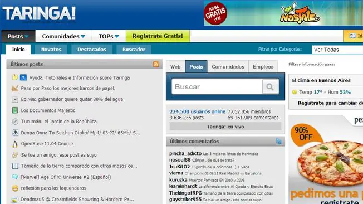Click inside the Buscar search field

217,87
